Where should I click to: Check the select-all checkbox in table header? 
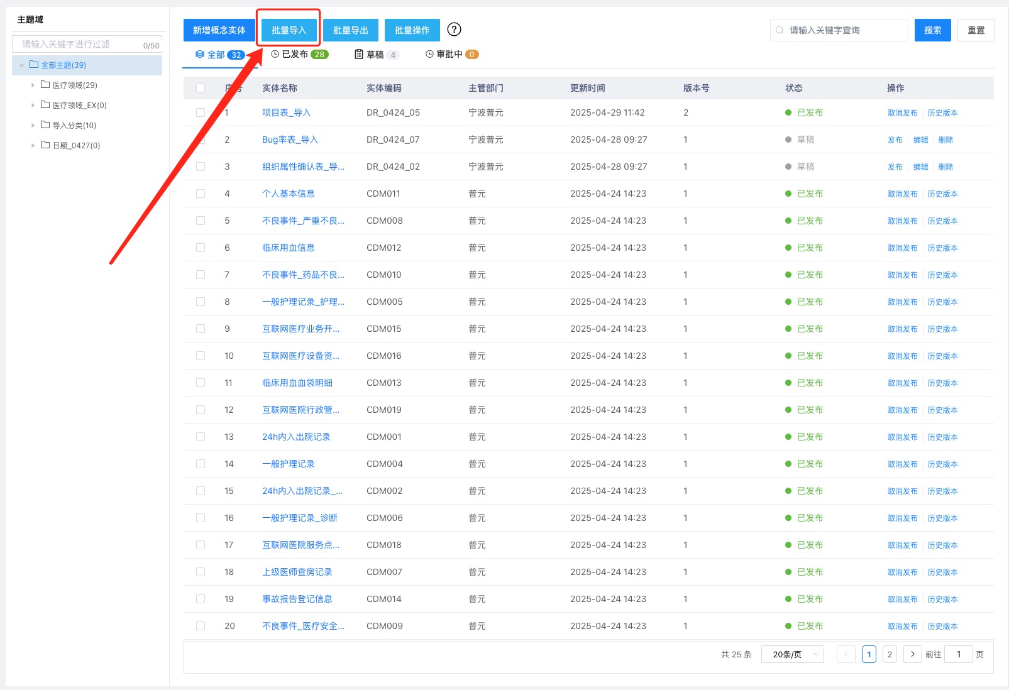201,88
